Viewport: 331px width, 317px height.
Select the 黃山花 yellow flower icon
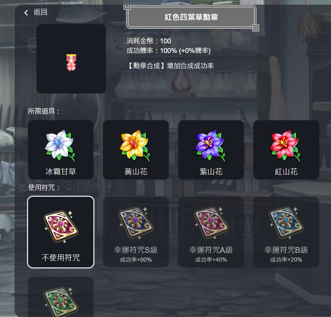click(x=135, y=146)
